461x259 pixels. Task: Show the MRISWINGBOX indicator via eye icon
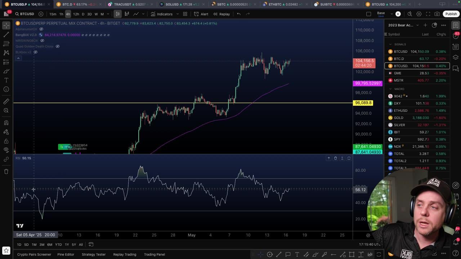click(42, 41)
